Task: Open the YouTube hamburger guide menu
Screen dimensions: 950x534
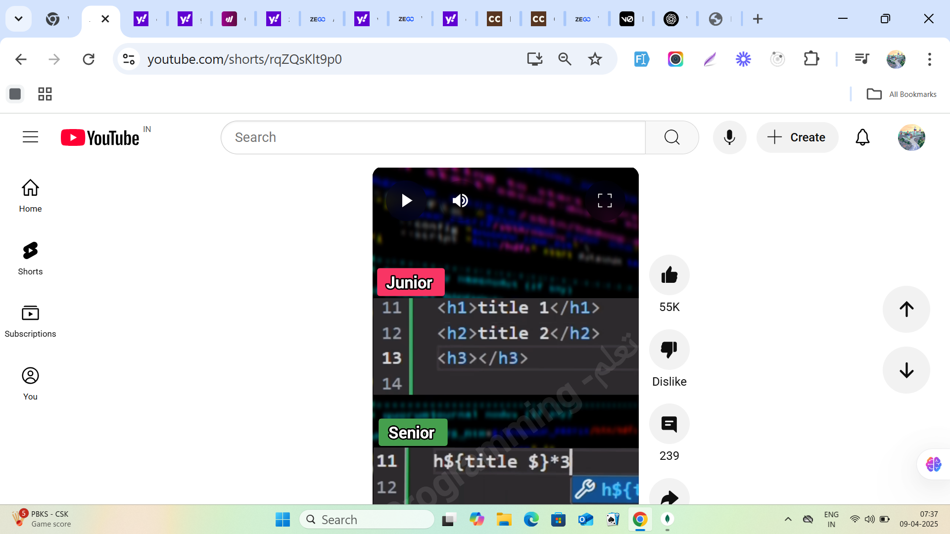Action: tap(30, 137)
